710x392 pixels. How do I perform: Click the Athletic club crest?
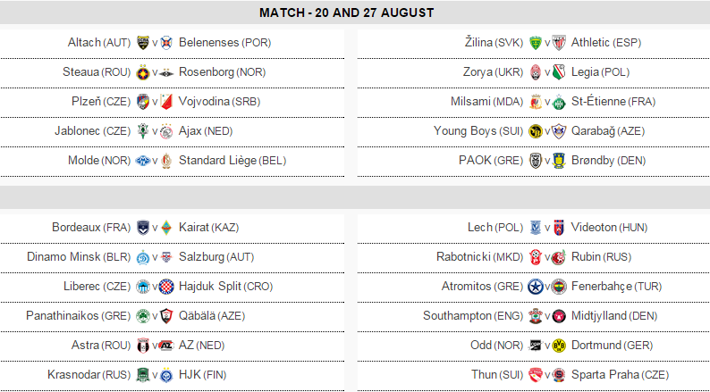click(559, 42)
